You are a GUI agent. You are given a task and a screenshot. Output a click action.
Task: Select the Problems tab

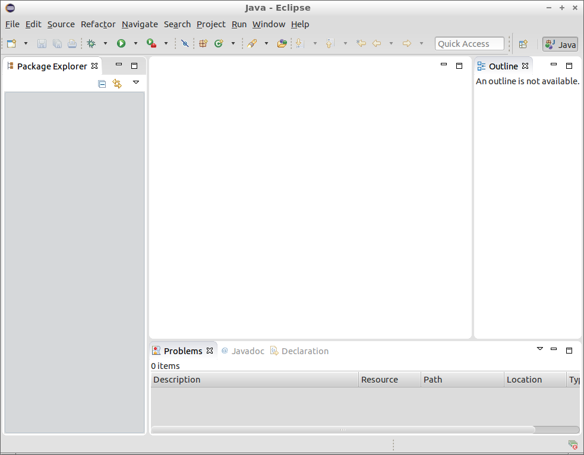tap(183, 351)
